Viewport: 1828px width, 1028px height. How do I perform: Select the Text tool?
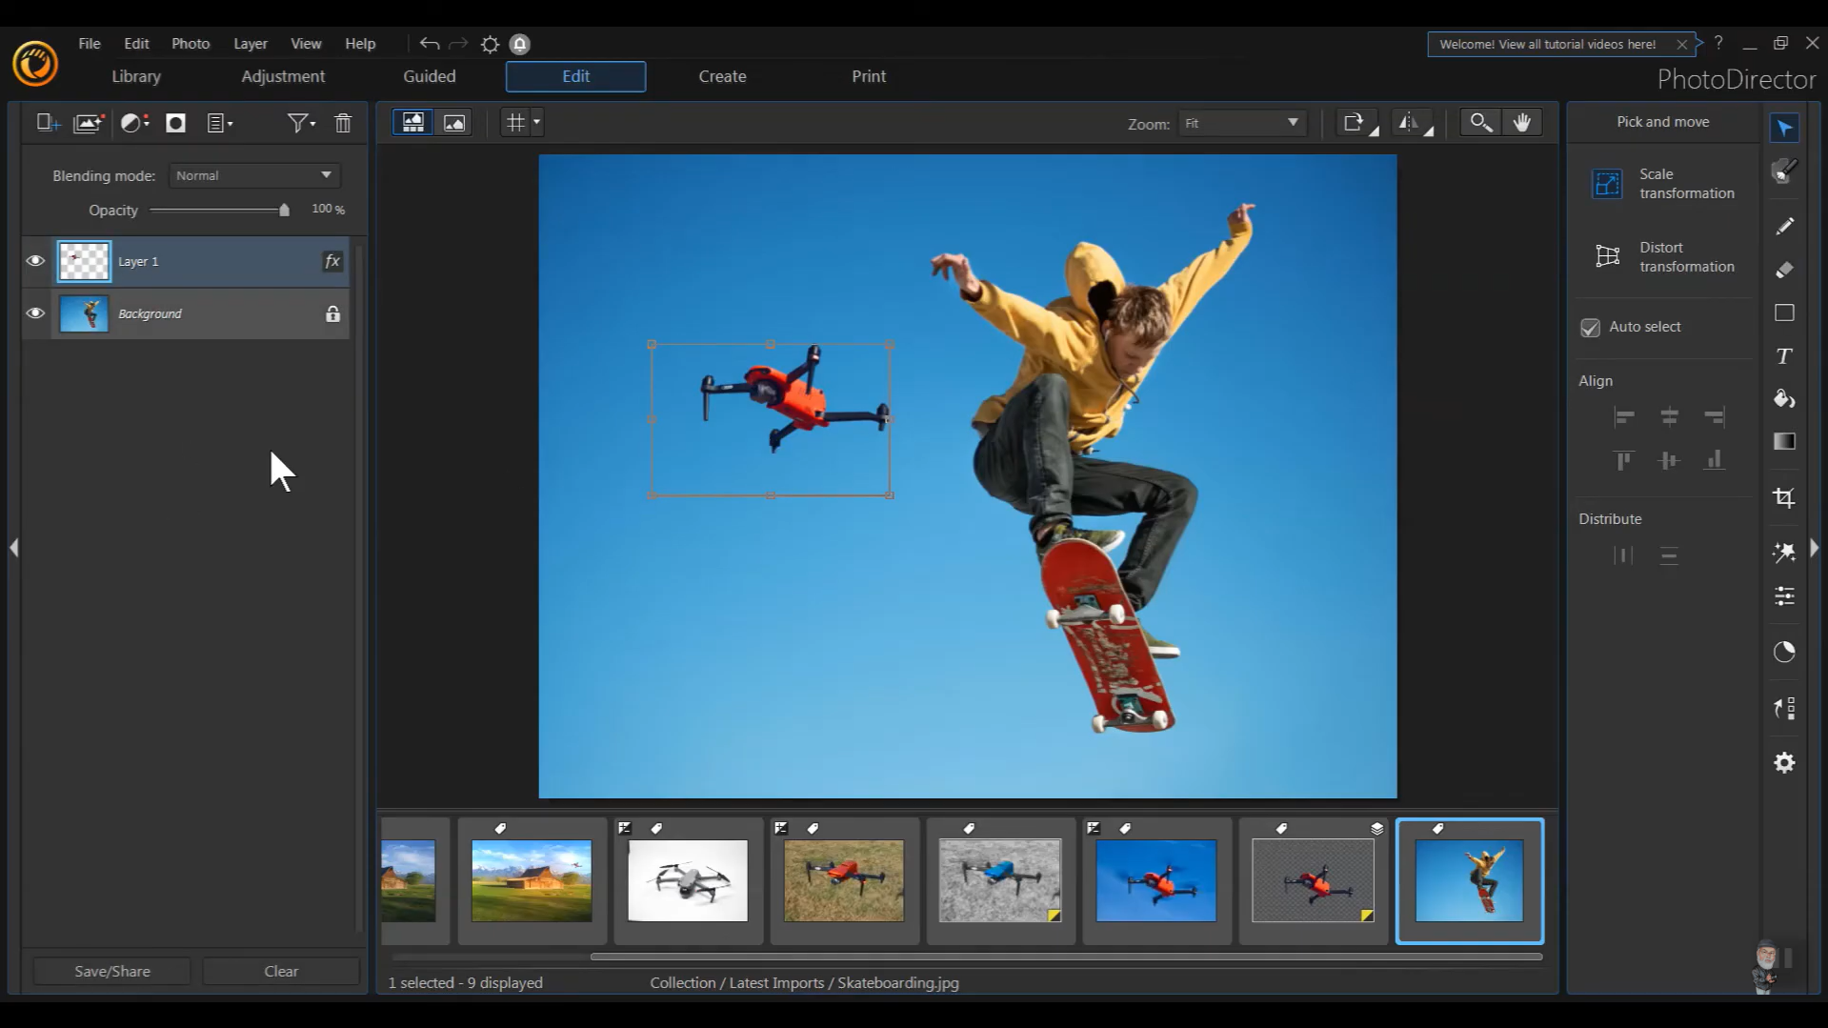click(1784, 356)
